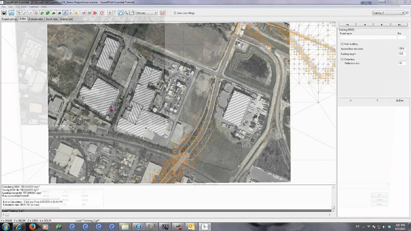Toggle the show area fillings checkbox

pyautogui.click(x=175, y=13)
